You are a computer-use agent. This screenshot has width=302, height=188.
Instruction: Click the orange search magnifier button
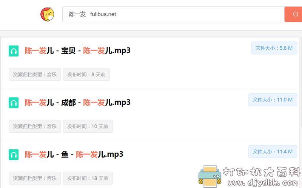point(293,14)
